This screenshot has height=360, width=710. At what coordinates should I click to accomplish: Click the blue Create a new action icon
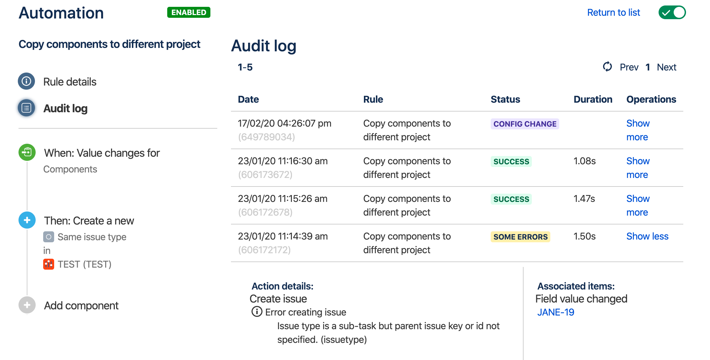(27, 220)
